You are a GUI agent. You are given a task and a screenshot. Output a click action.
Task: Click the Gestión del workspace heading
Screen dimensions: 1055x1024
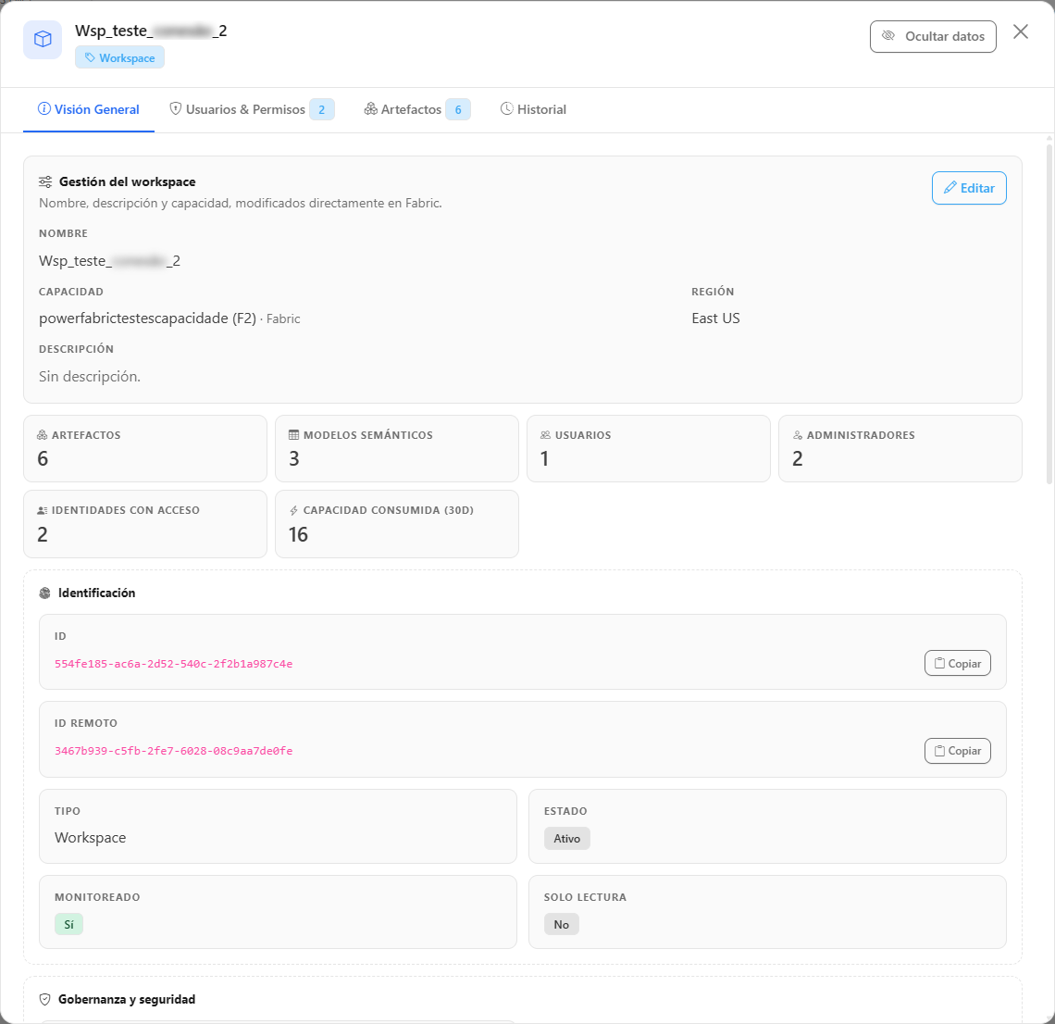point(127,181)
